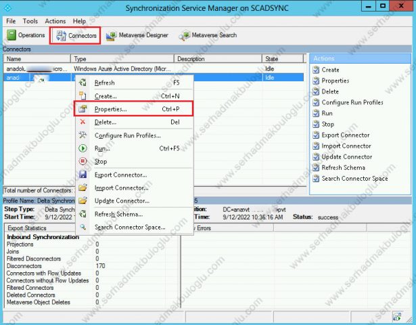This screenshot has width=416, height=325.
Task: Click the Disconnectors value 170
Action: pos(100,266)
